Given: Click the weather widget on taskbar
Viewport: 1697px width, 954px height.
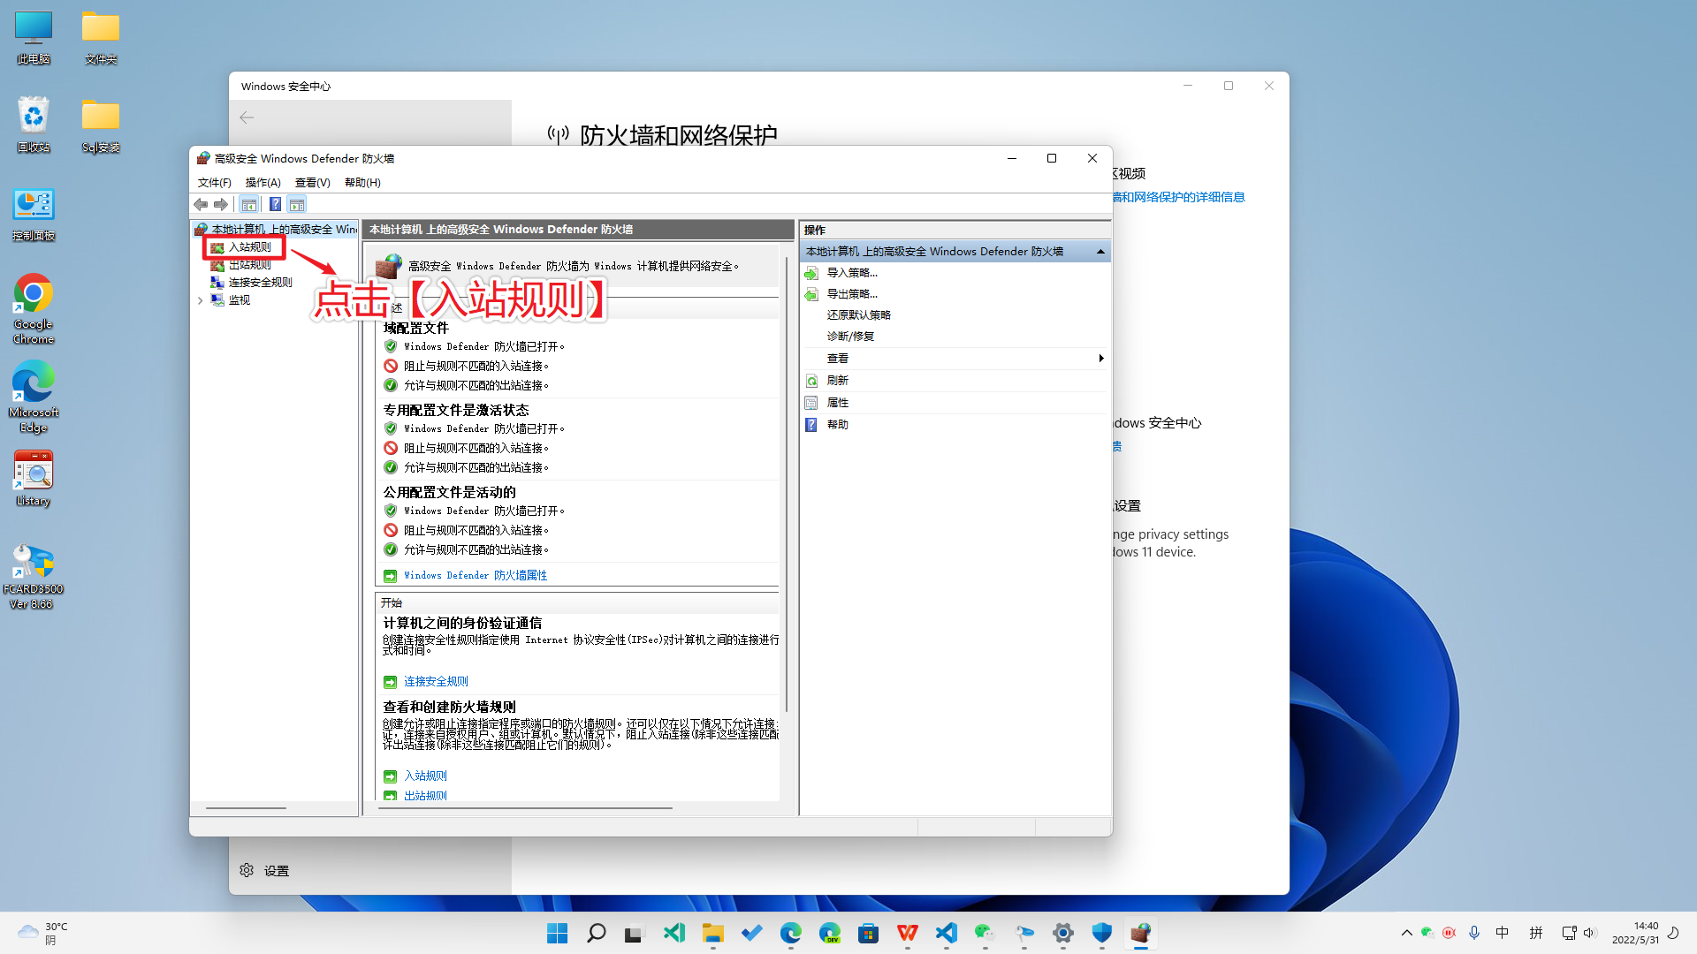Looking at the screenshot, I should (x=42, y=934).
